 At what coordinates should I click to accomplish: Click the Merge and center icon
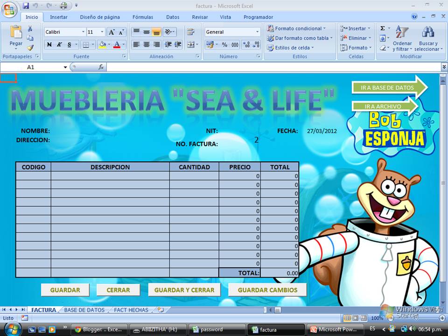(190, 45)
